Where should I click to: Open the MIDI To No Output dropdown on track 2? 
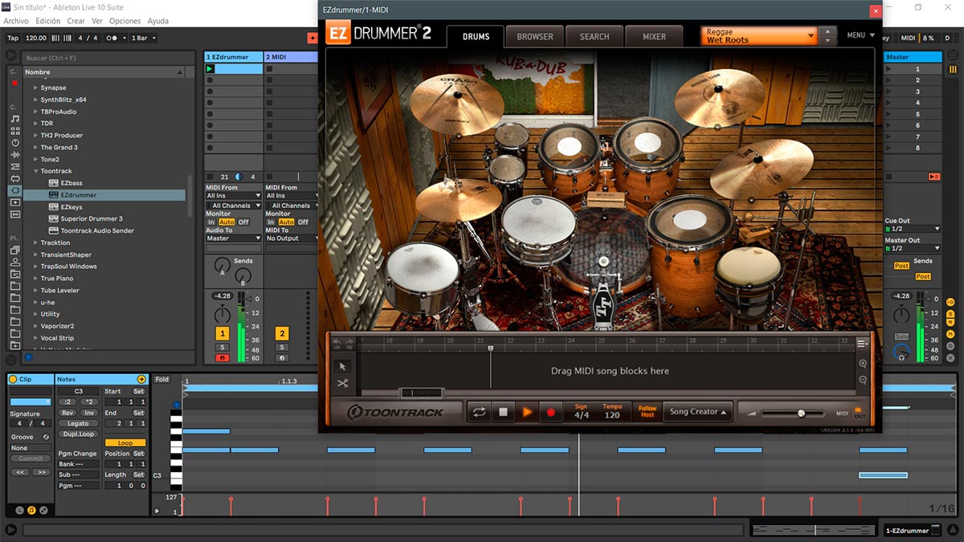pyautogui.click(x=292, y=238)
